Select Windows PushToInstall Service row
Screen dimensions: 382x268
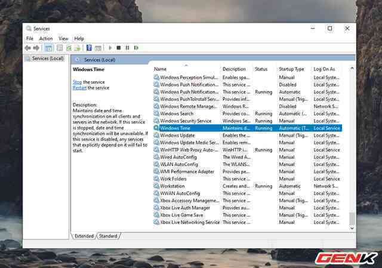tap(248, 99)
